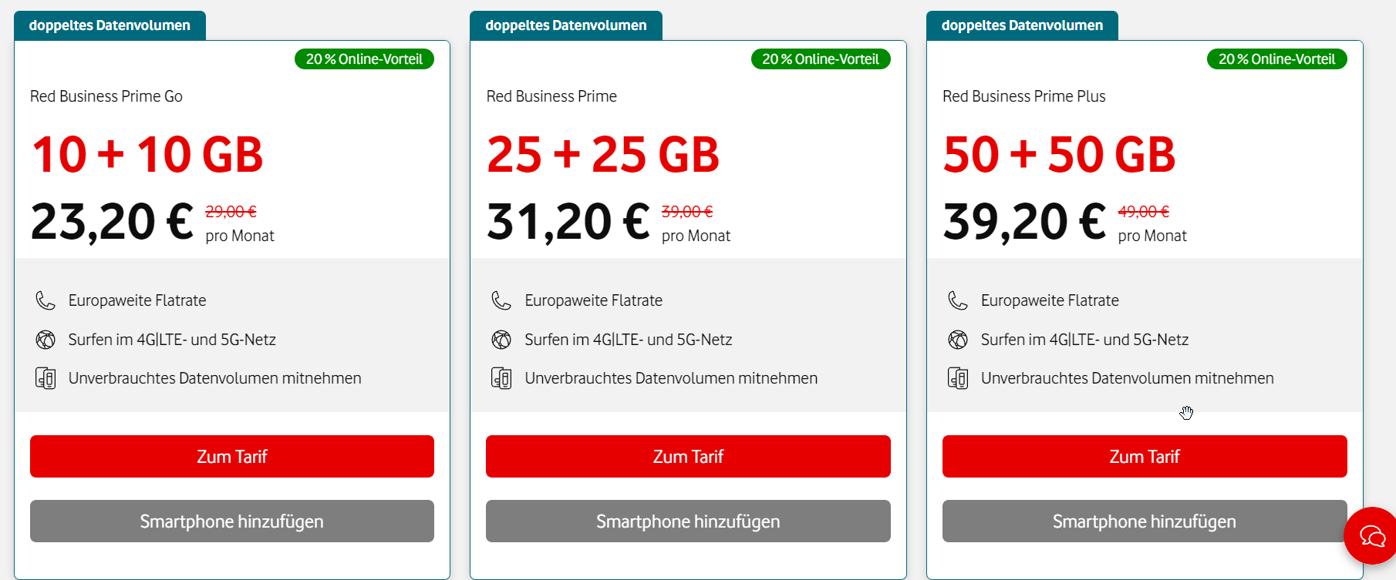Click the 20% Online-Vorteil badge on Prime Go

click(364, 59)
